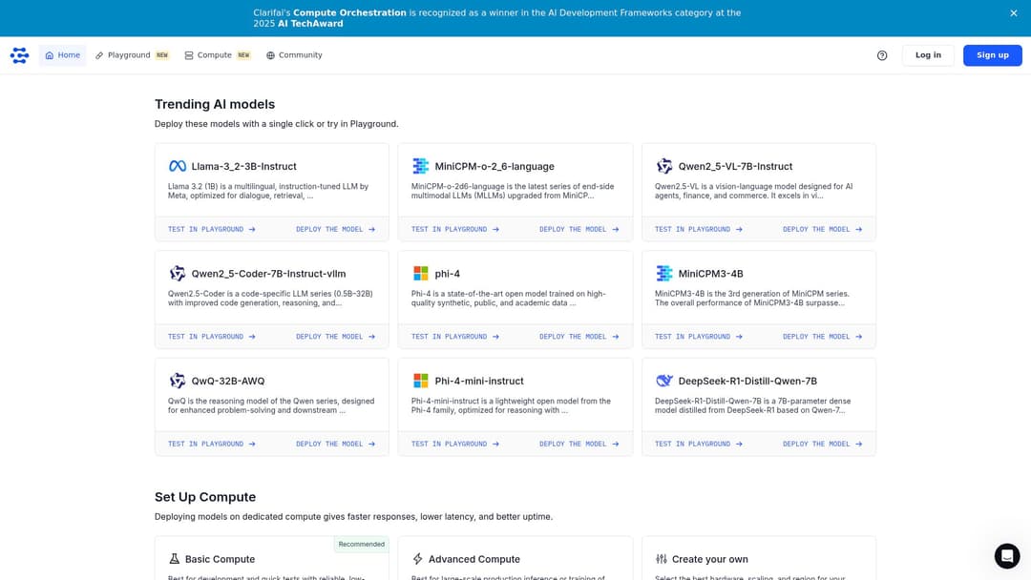The width and height of the screenshot is (1031, 580).
Task: Go to the Home tab
Action: click(x=62, y=55)
